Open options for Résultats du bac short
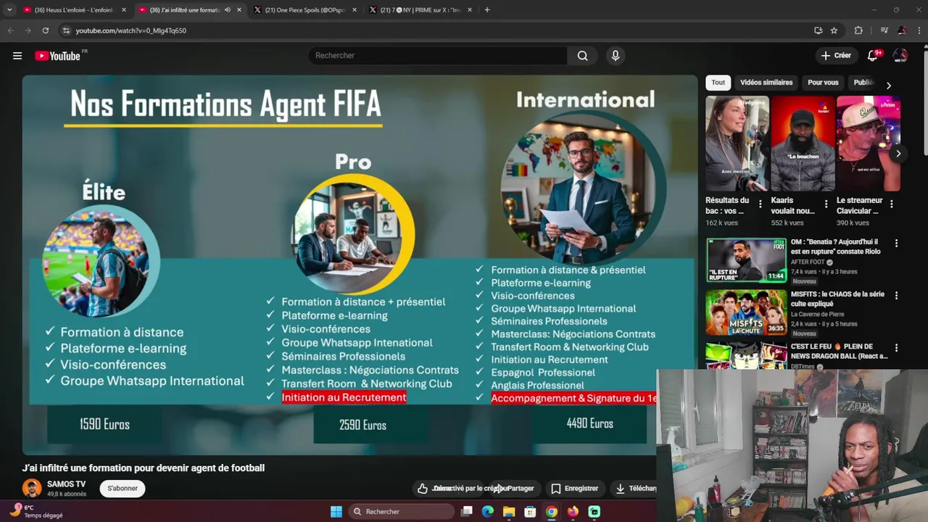928x522 pixels. coord(761,204)
